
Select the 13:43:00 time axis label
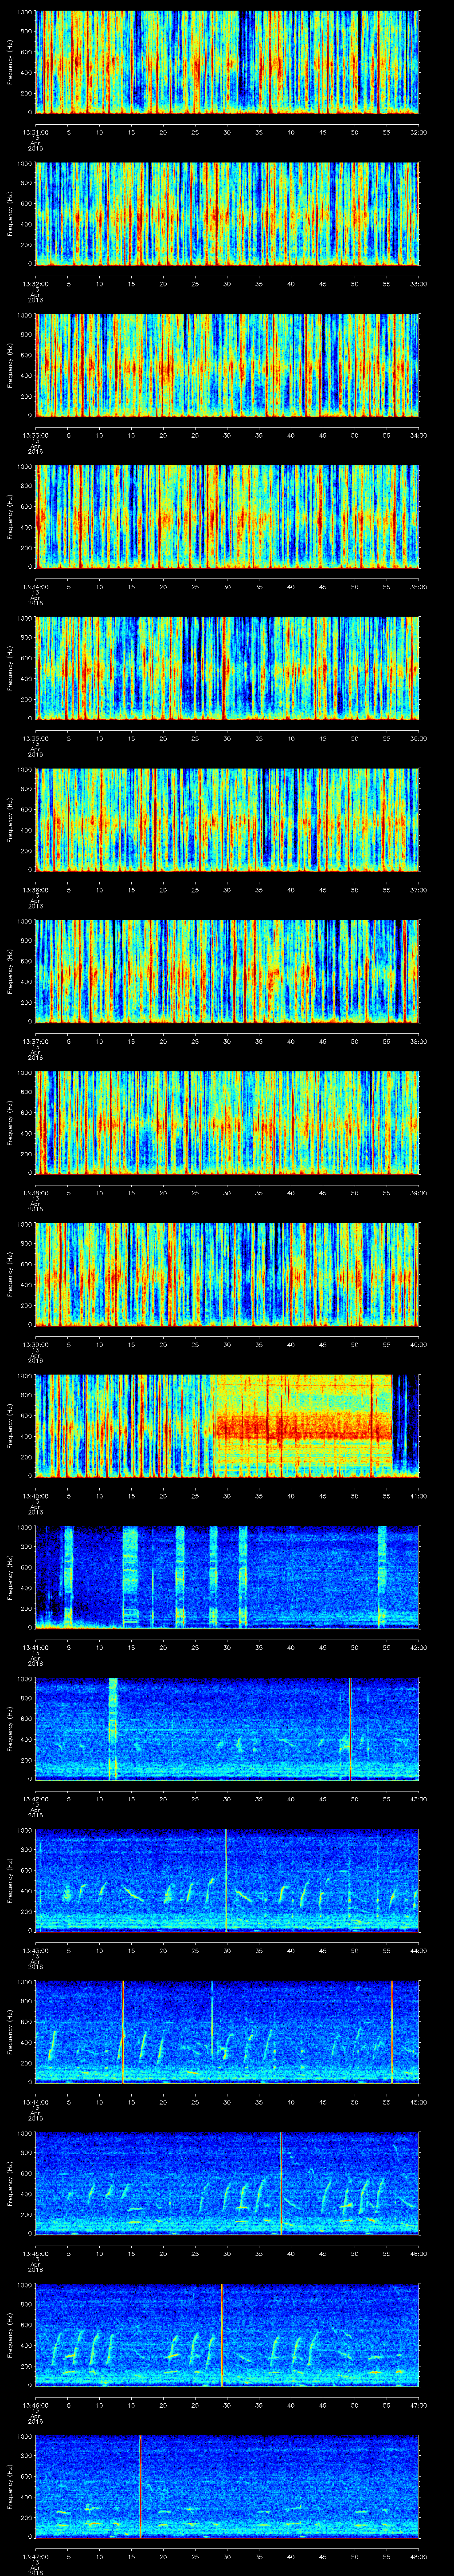pyautogui.click(x=36, y=1950)
